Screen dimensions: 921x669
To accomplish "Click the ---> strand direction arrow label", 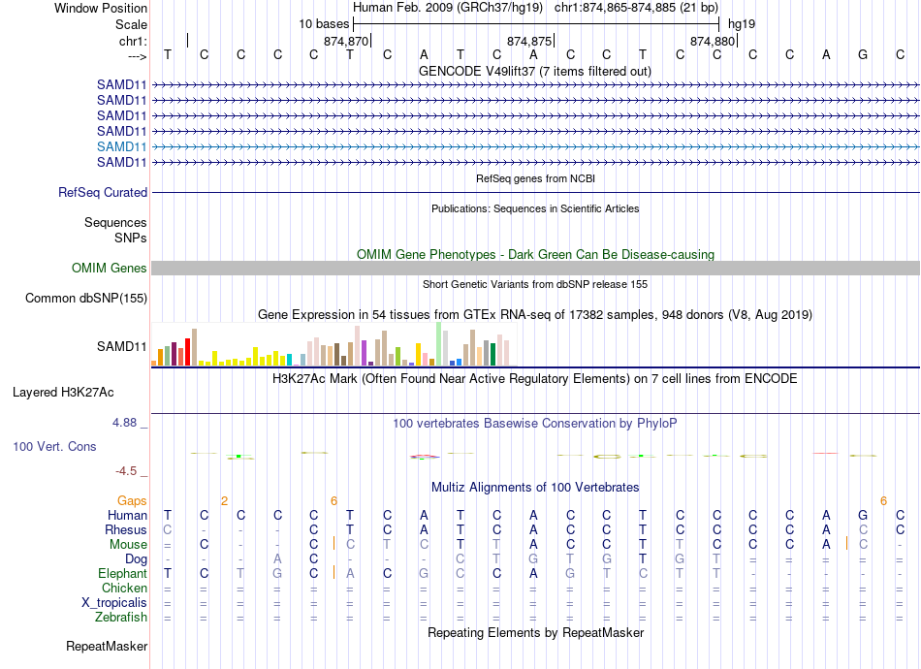I will click(x=138, y=56).
